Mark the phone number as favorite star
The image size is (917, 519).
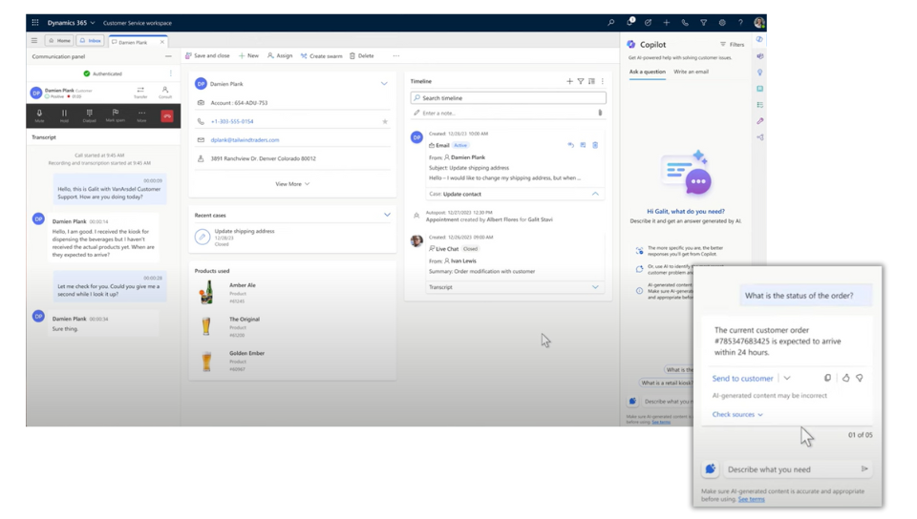(385, 121)
